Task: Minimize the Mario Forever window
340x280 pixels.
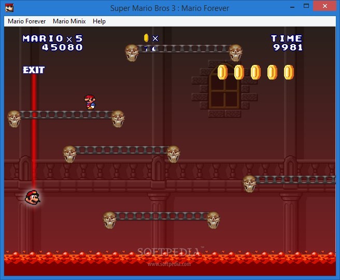Action: click(x=292, y=7)
